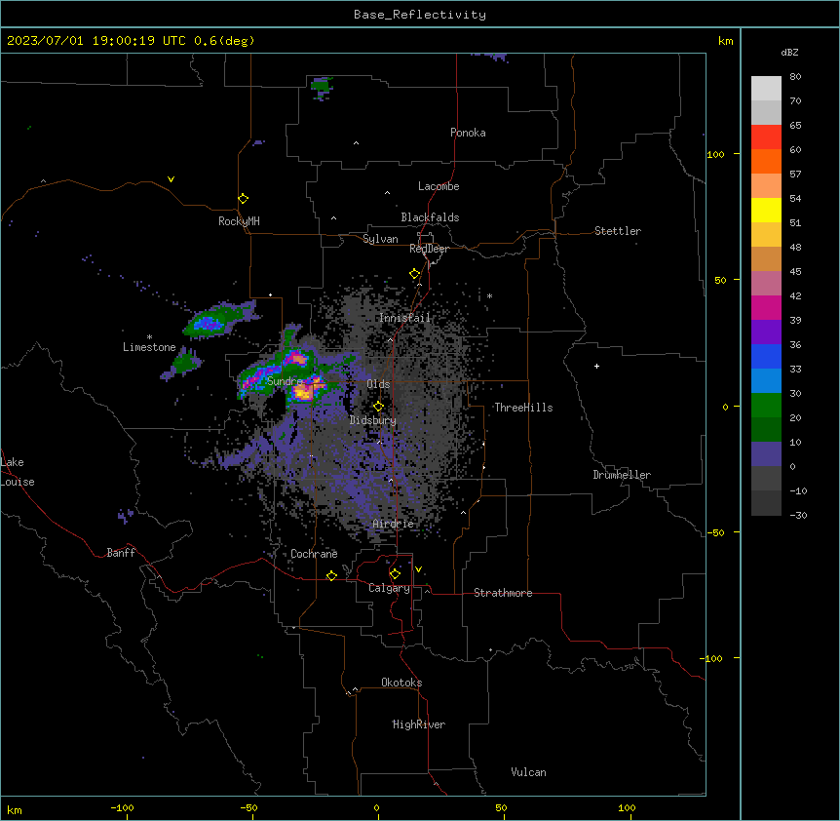Viewport: 840px width, 821px height.
Task: Select the bright green 20-30 dBZ swatch
Action: (766, 406)
